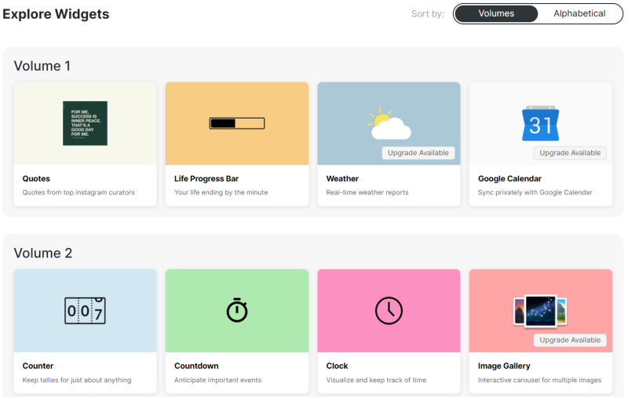Select the Countdown widget title
Screen dimensions: 628x397
coord(196,366)
